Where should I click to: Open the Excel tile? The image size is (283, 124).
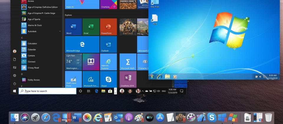pos(91,27)
